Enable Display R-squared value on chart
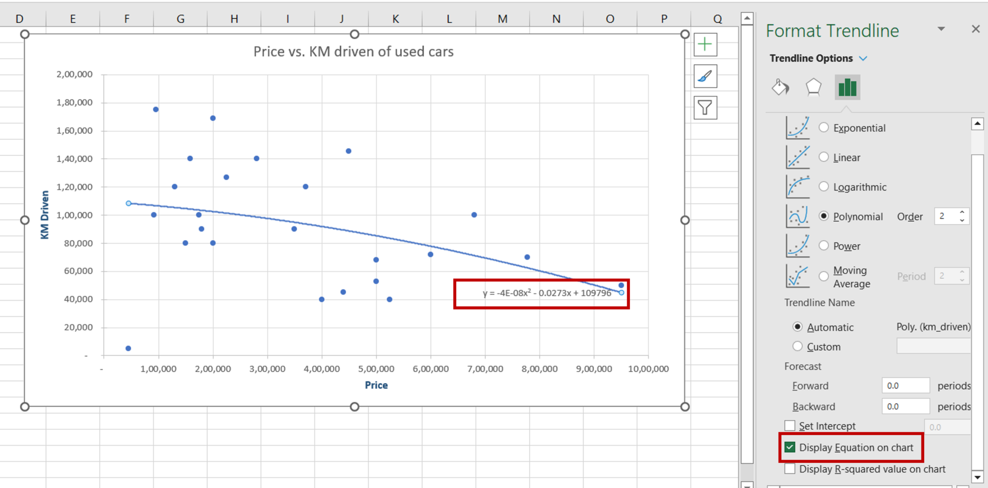Screen dimensions: 988x488 click(x=790, y=468)
